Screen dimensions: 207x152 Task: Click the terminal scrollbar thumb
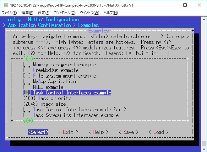coord(204,144)
